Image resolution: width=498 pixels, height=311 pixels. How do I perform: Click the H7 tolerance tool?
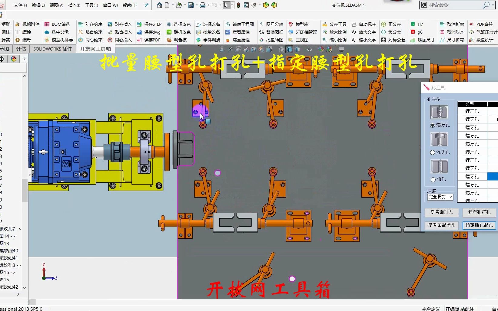(x=417, y=24)
